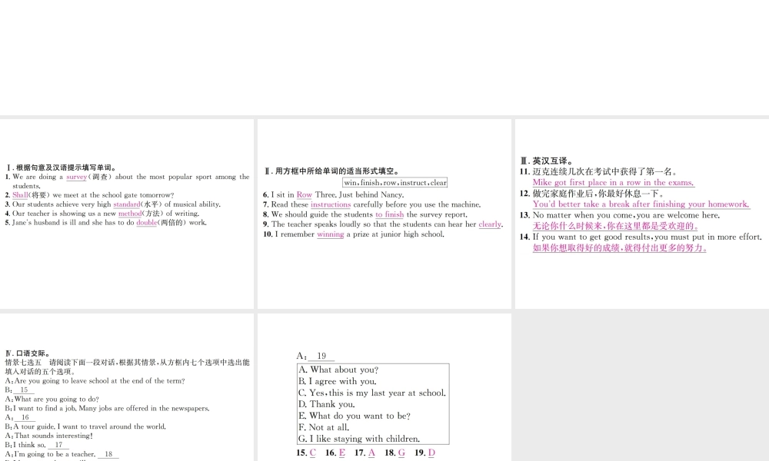Viewport: 769px width, 461px height.
Task: Select option 'A. What about you?'
Action: click(x=338, y=370)
